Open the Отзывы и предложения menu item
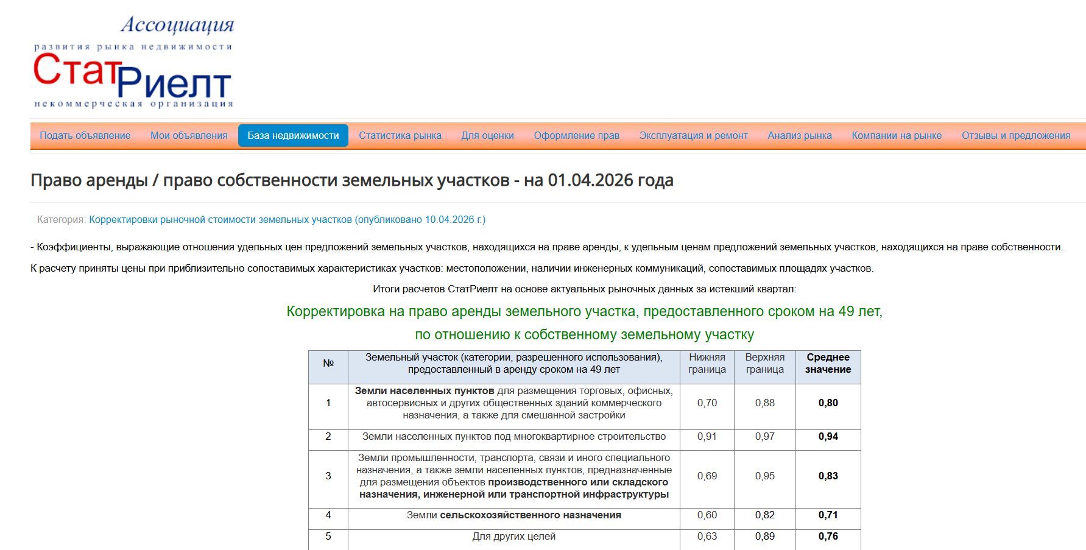This screenshot has width=1086, height=550. [x=1016, y=135]
